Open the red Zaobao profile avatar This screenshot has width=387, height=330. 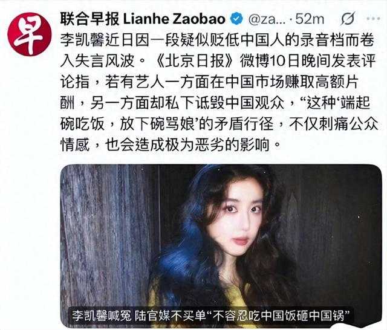click(x=30, y=34)
